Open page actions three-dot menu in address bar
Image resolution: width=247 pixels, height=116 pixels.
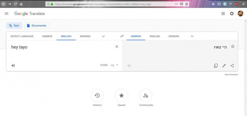point(176,4)
